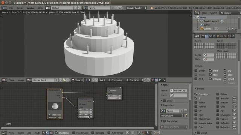
Task: Open the Info editor type selector icon
Action: [x=4, y=8]
